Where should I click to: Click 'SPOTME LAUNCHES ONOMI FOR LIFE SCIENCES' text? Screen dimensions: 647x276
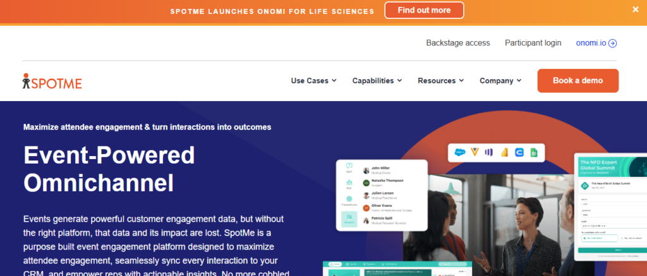tap(272, 11)
